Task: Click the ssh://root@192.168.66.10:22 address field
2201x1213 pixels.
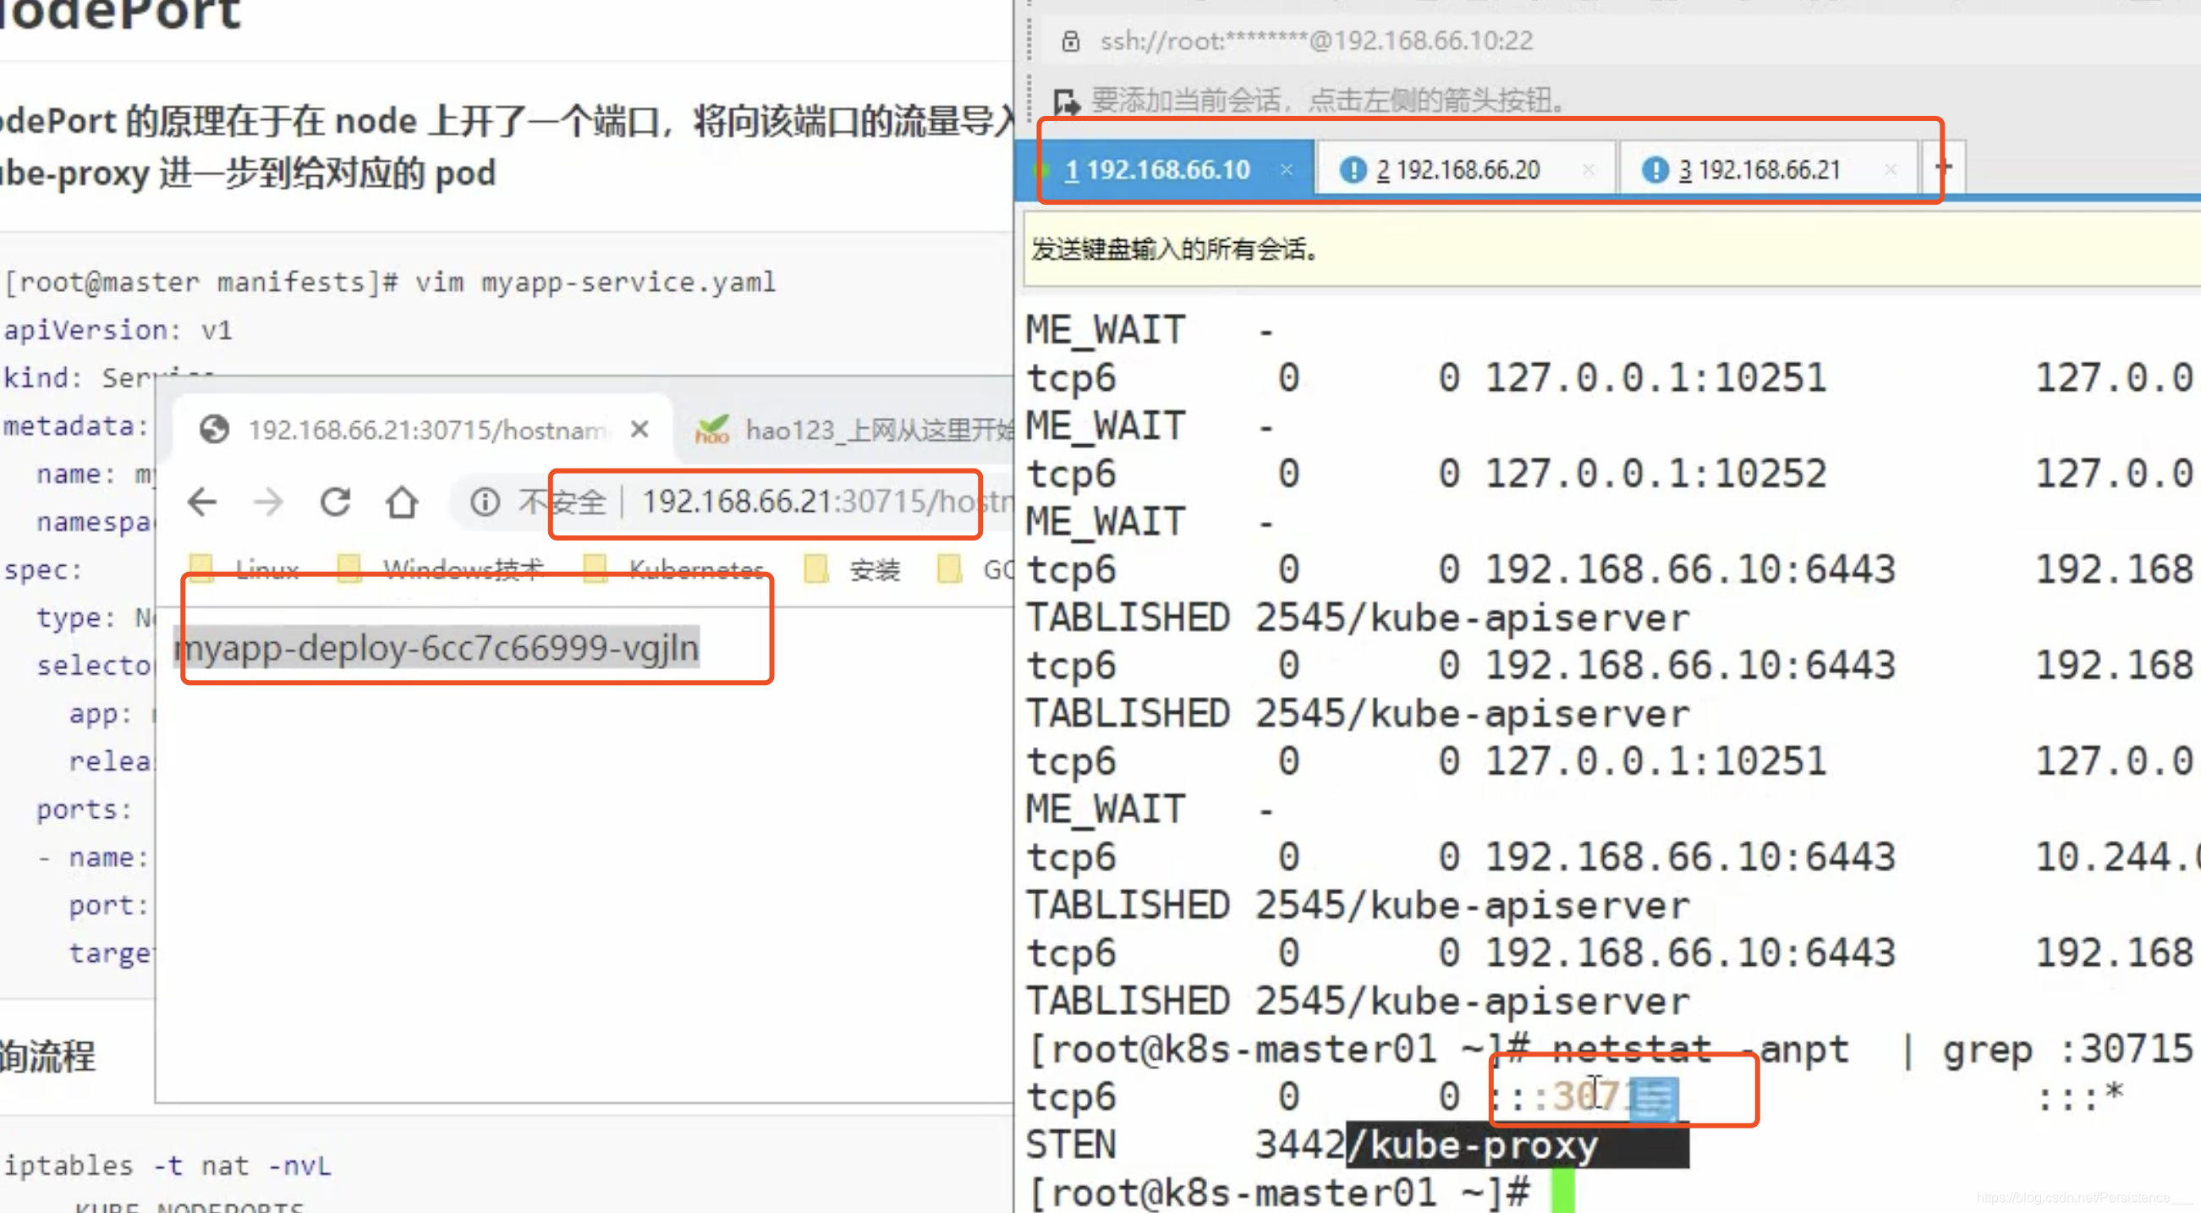Action: tap(1317, 41)
